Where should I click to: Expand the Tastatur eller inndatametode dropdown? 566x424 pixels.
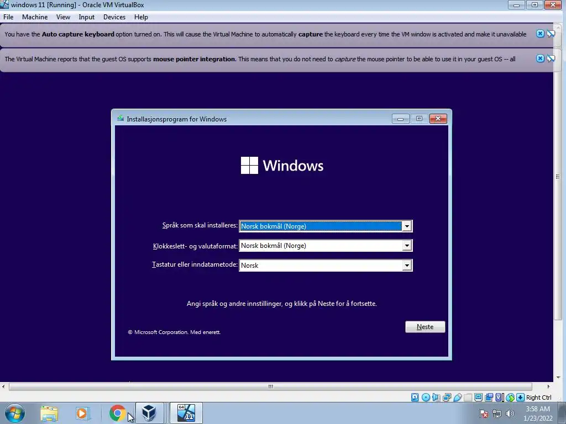coord(407,266)
